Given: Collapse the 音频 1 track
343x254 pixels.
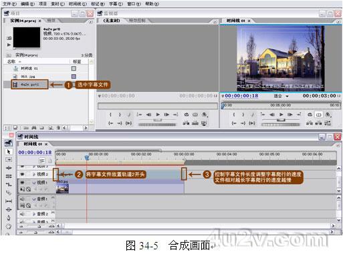Looking at the screenshot, I should (x=34, y=199).
